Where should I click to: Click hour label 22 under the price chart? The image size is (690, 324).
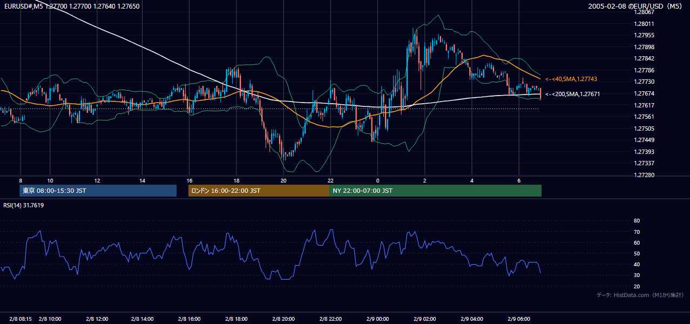click(x=331, y=180)
